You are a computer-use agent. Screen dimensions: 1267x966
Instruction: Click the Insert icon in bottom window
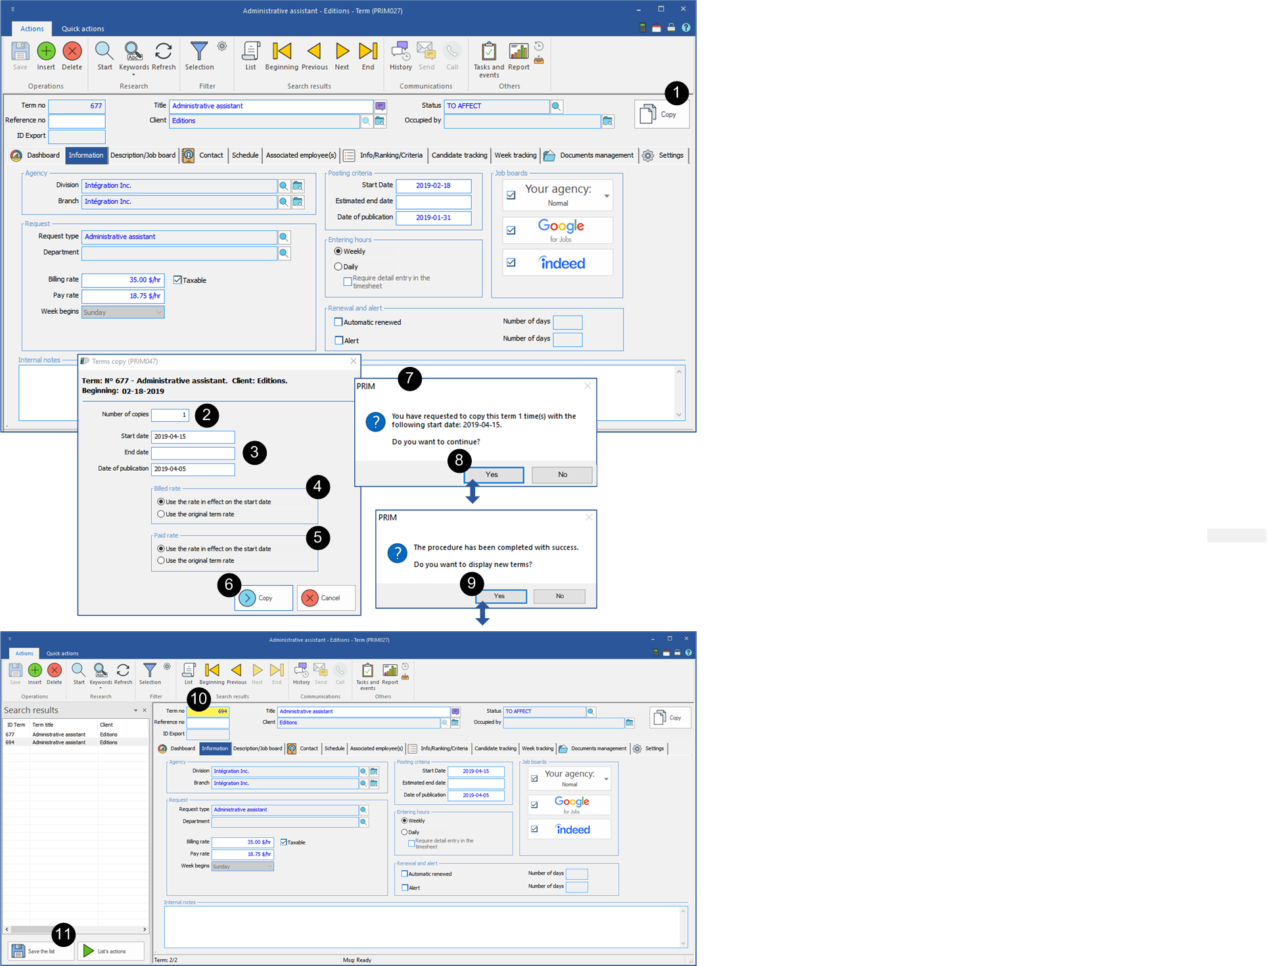35,670
